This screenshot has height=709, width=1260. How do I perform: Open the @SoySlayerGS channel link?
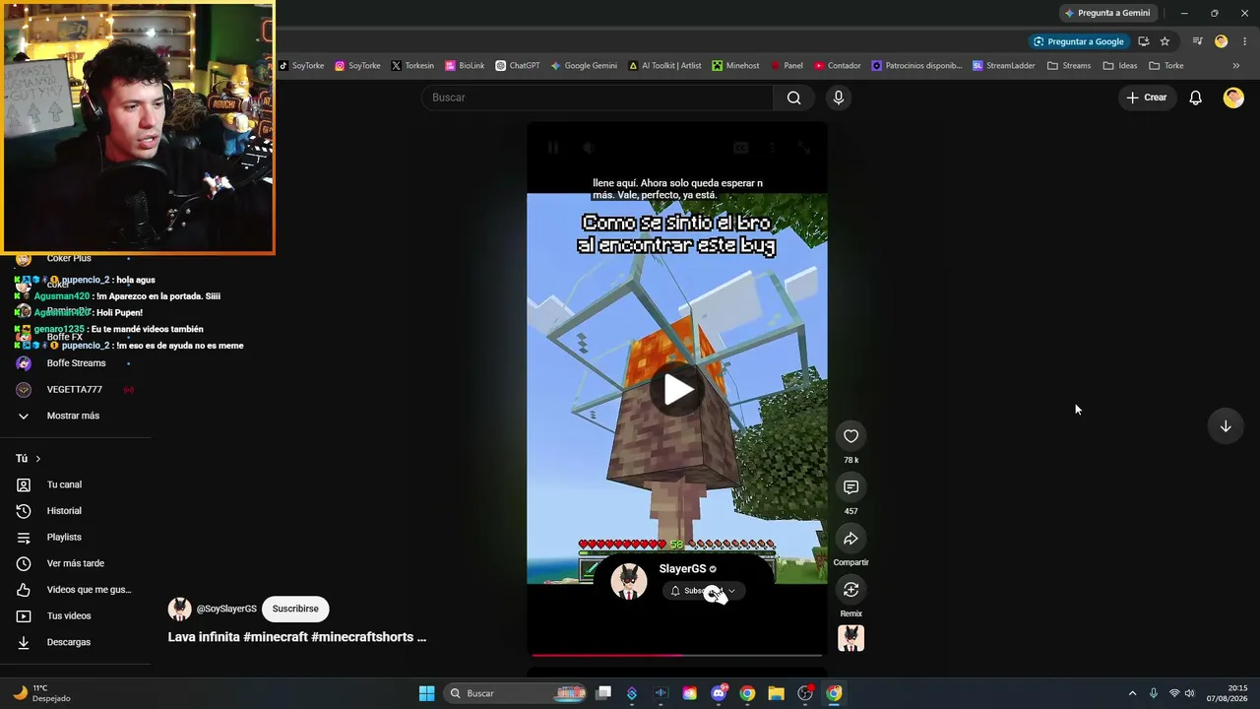[x=226, y=609]
